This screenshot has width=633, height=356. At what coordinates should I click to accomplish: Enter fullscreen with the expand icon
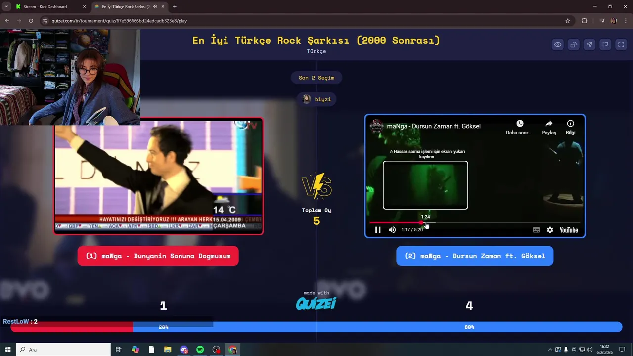(x=621, y=44)
